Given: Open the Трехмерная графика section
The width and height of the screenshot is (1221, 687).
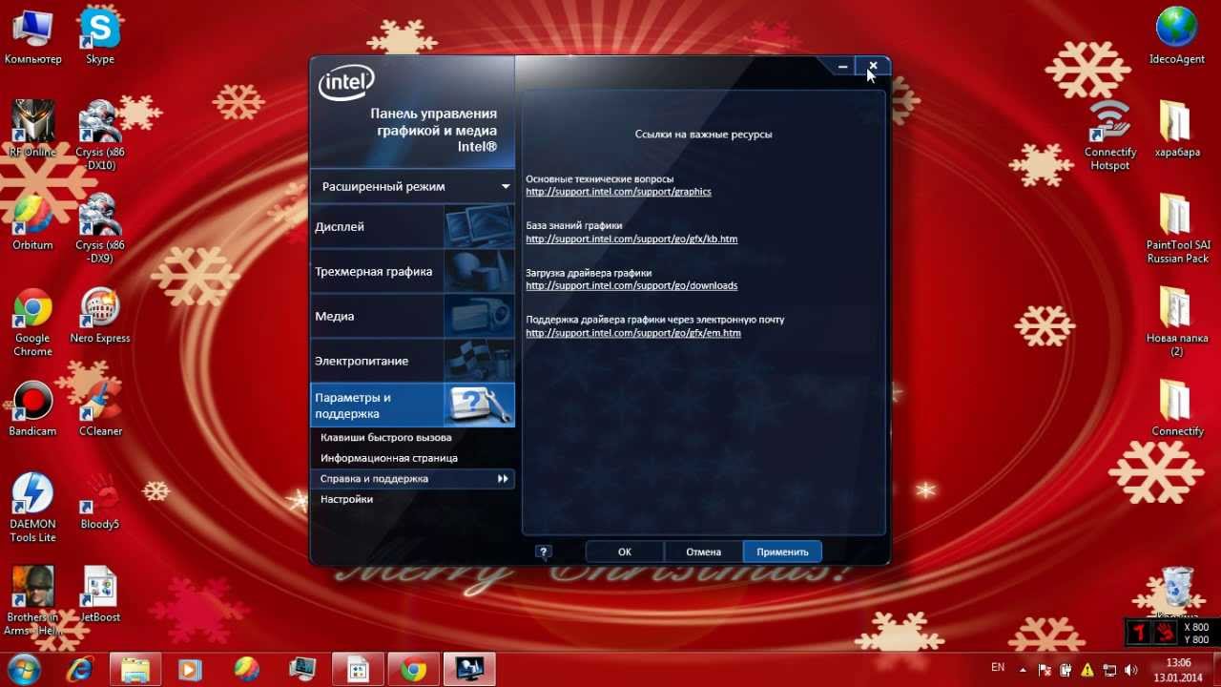Looking at the screenshot, I should (412, 272).
